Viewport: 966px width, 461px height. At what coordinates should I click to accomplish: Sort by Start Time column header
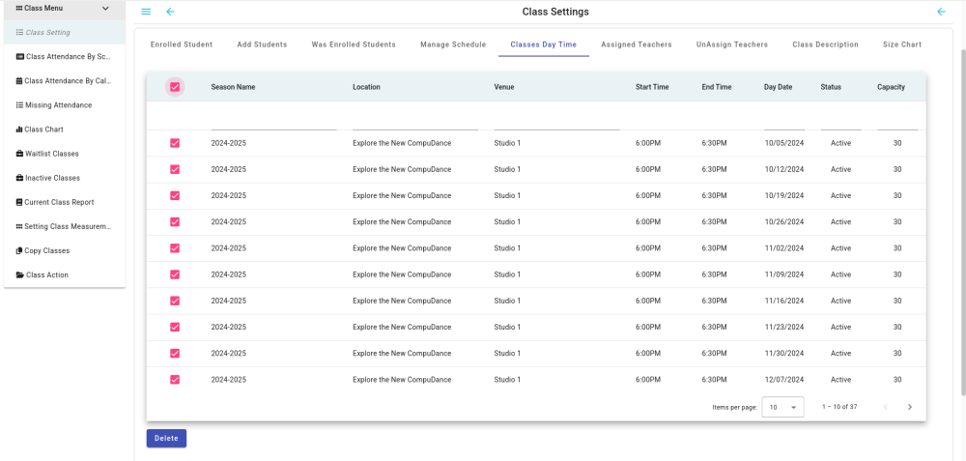(652, 87)
